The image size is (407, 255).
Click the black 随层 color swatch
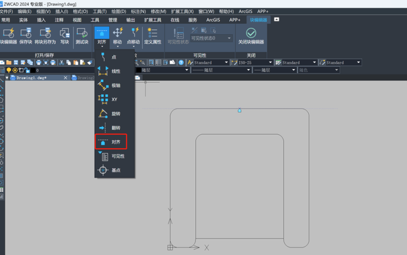point(139,70)
